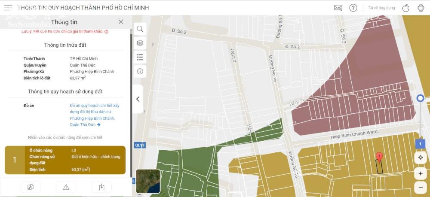
Task: Close the Thông tin panel
Action: (121, 22)
